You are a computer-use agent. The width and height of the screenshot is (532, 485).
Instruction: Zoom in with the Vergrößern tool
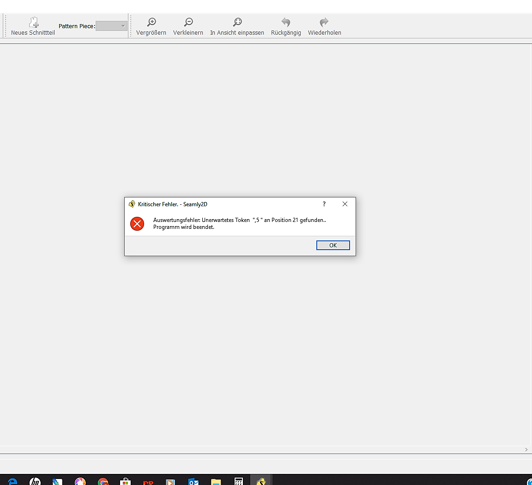(x=151, y=22)
